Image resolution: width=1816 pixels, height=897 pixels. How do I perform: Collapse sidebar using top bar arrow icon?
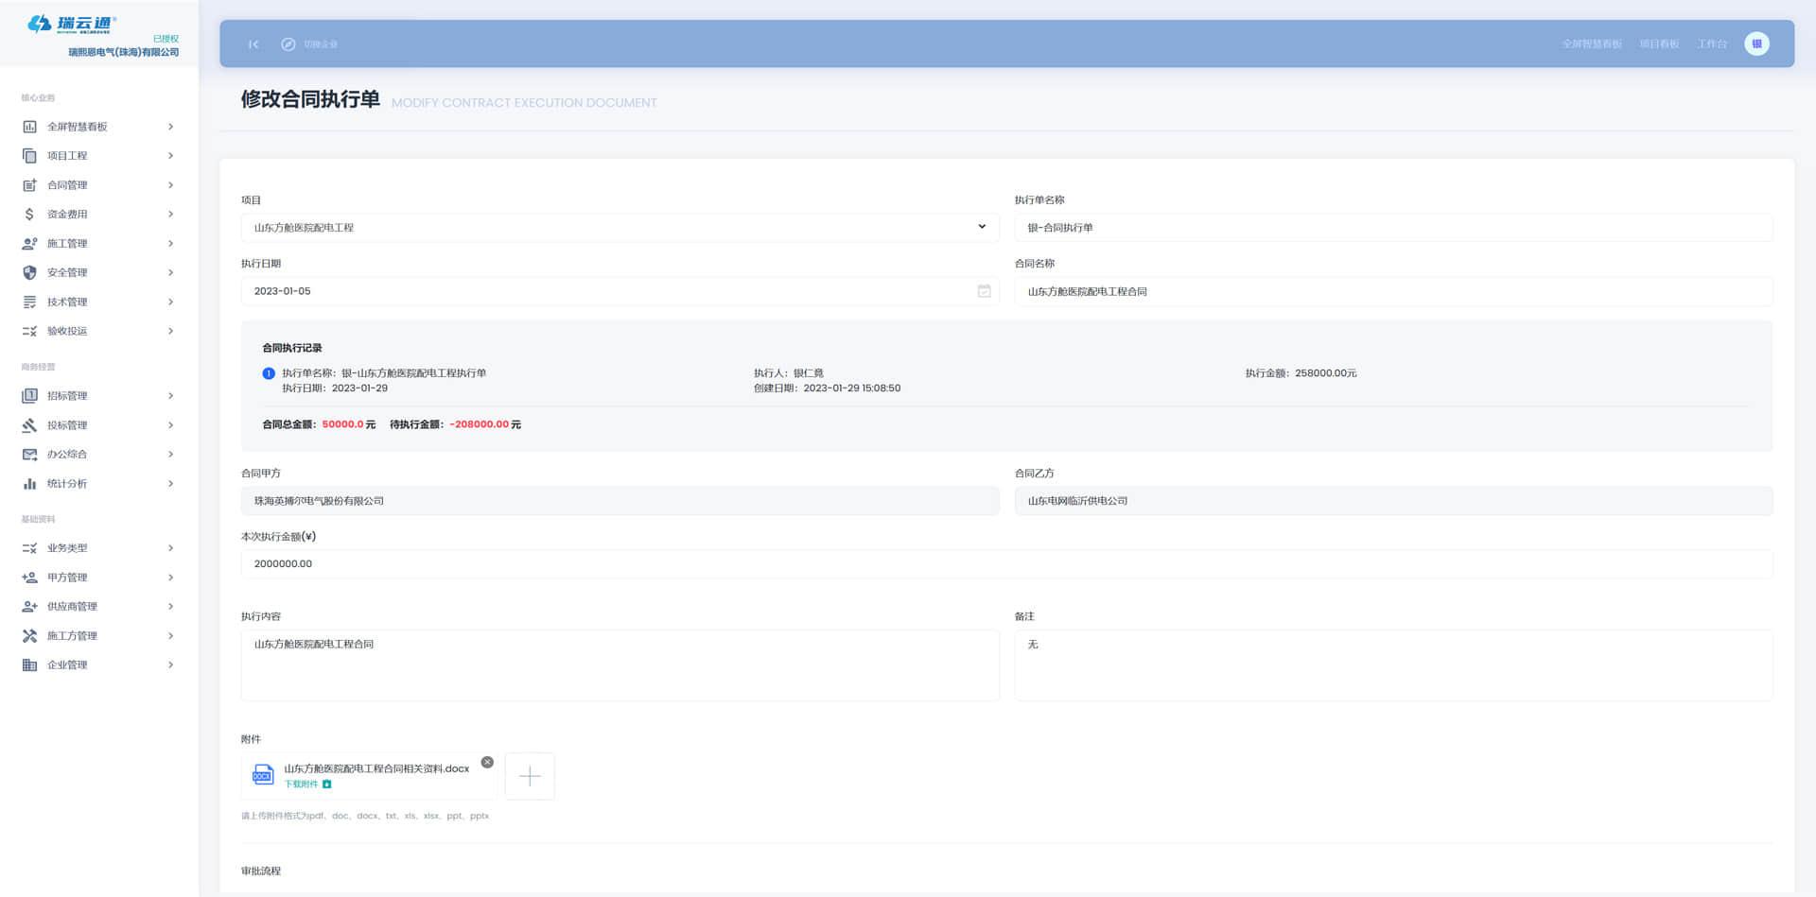(x=253, y=44)
